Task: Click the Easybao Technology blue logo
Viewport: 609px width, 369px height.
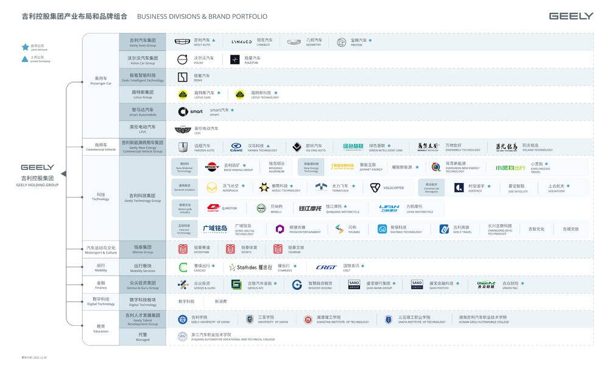Action: click(x=382, y=229)
